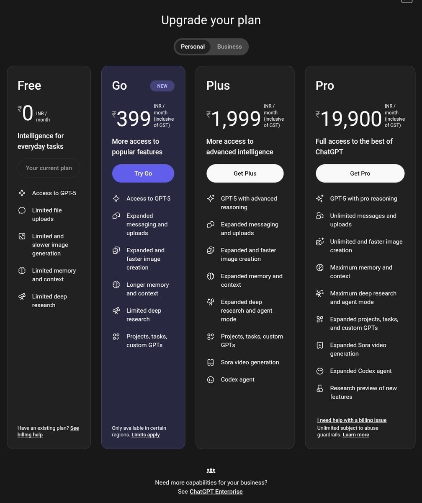Screen dimensions: 422x503
Task: Click the limited deep research telescope icon in Free
Action: click(22, 296)
